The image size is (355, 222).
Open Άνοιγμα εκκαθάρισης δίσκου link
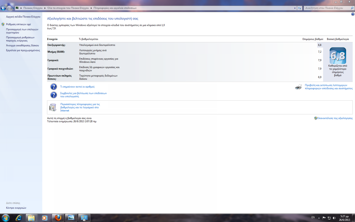tap(22, 46)
